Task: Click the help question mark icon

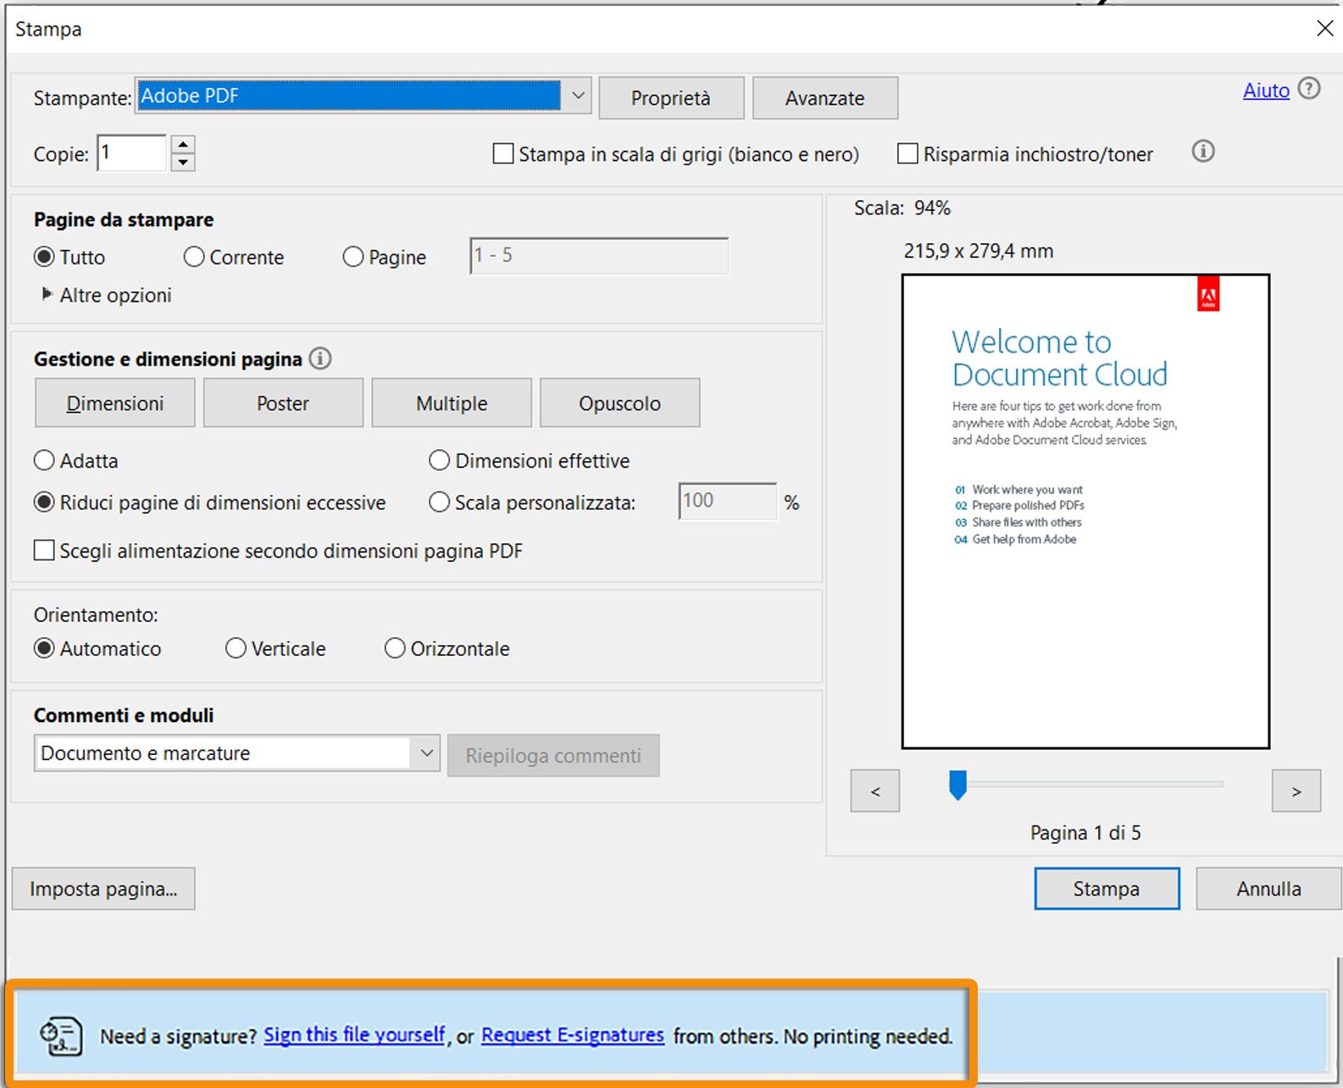Action: point(1309,88)
